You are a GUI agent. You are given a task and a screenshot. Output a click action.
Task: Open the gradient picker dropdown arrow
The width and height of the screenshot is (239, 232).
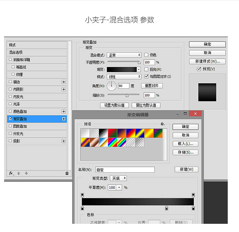[x=139, y=70]
